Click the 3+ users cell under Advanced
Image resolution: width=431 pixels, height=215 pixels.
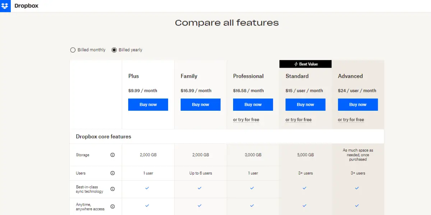[358, 173]
